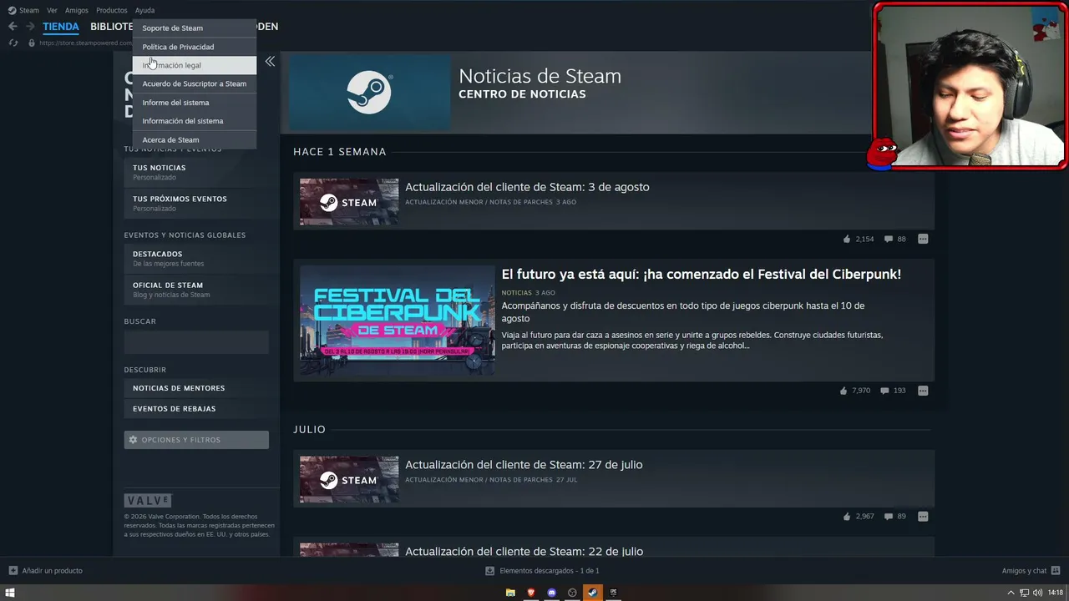Open the Steam menu in the menu bar
The image size is (1069, 601).
click(29, 10)
